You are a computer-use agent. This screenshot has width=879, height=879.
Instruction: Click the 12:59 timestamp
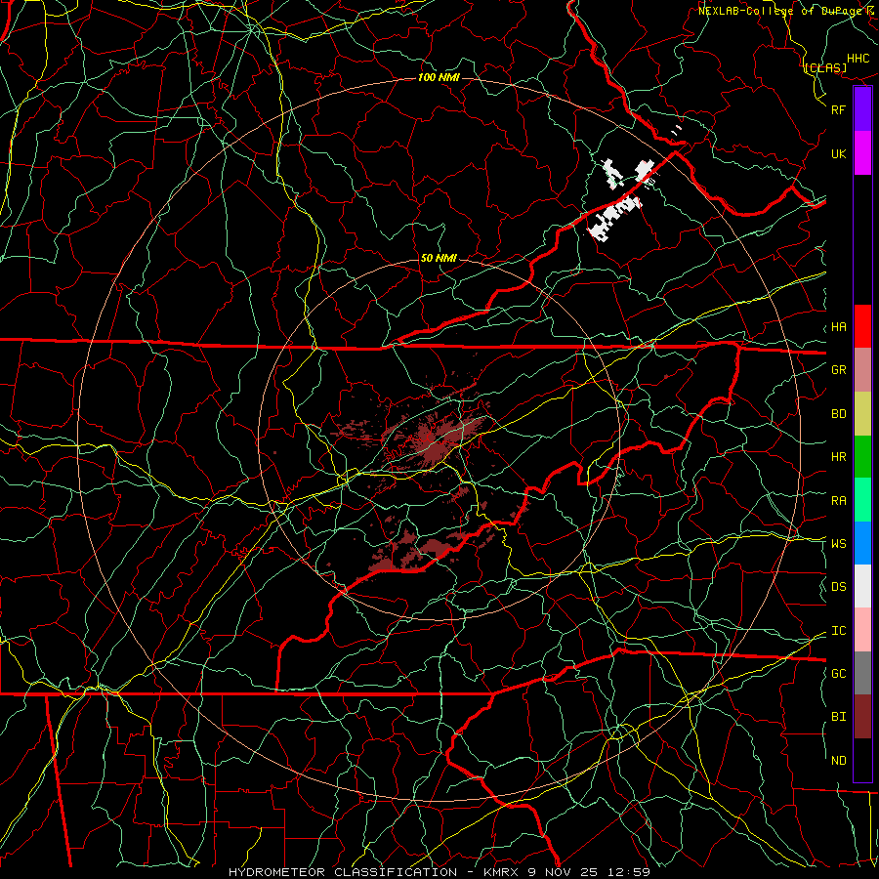pos(629,872)
